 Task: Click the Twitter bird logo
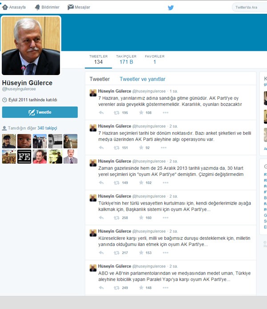[x=170, y=8]
